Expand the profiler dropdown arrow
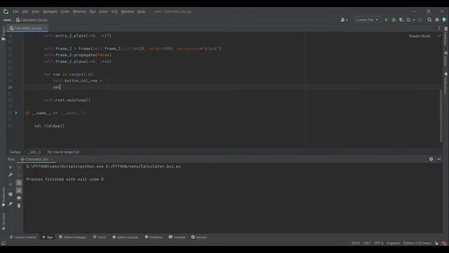This screenshot has height=253, width=449. point(414,20)
